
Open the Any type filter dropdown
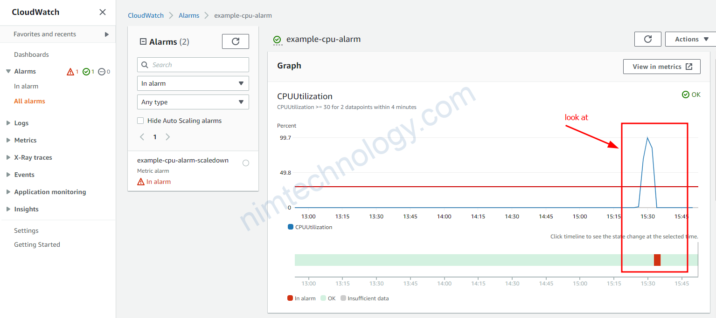coord(193,102)
